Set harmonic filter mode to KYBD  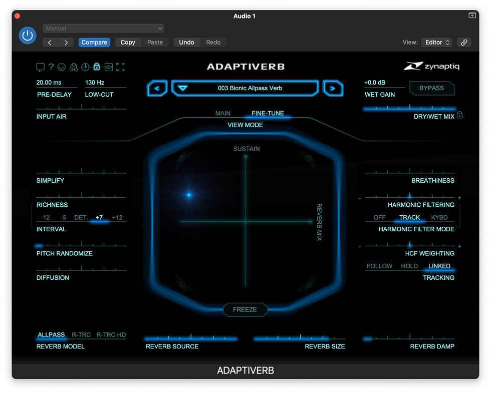tap(439, 217)
